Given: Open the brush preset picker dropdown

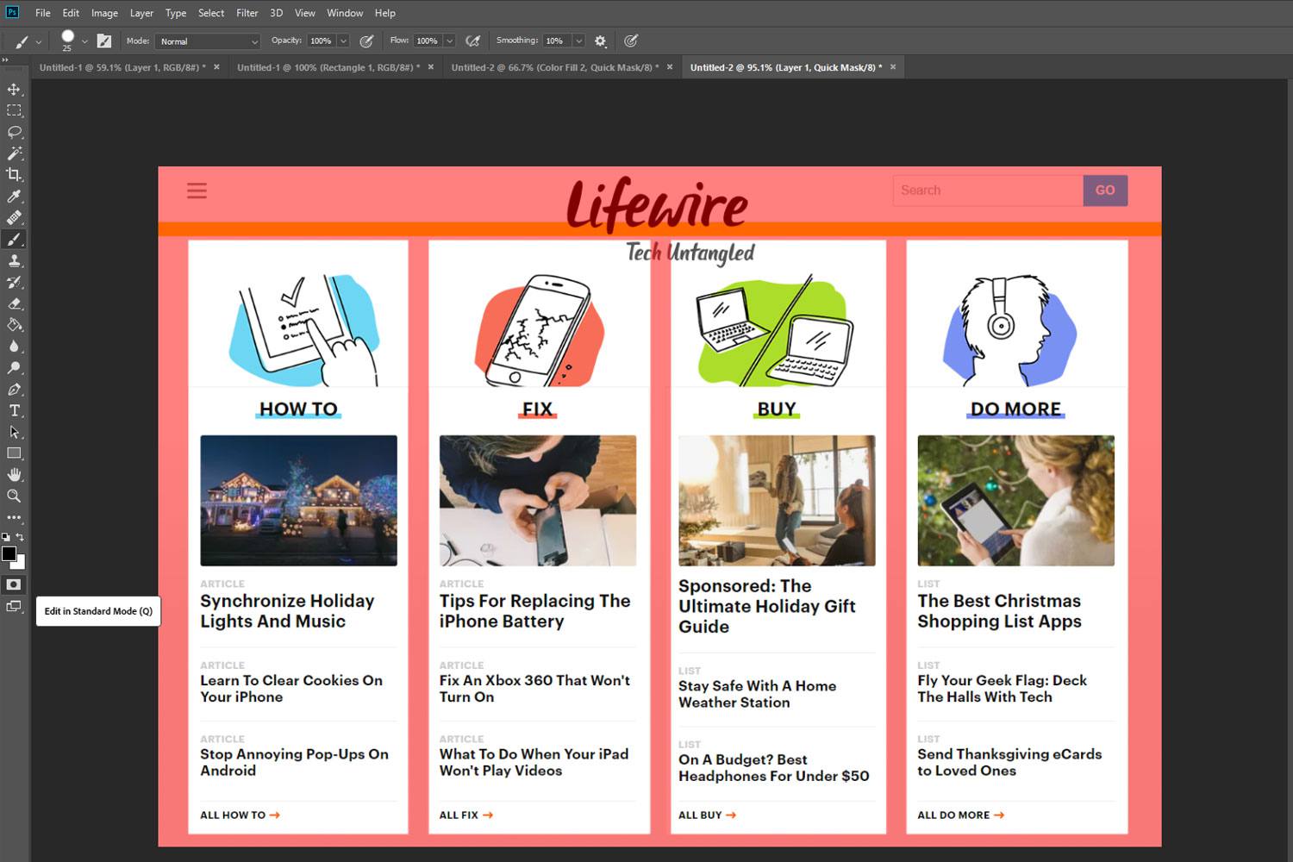Looking at the screenshot, I should click(84, 41).
